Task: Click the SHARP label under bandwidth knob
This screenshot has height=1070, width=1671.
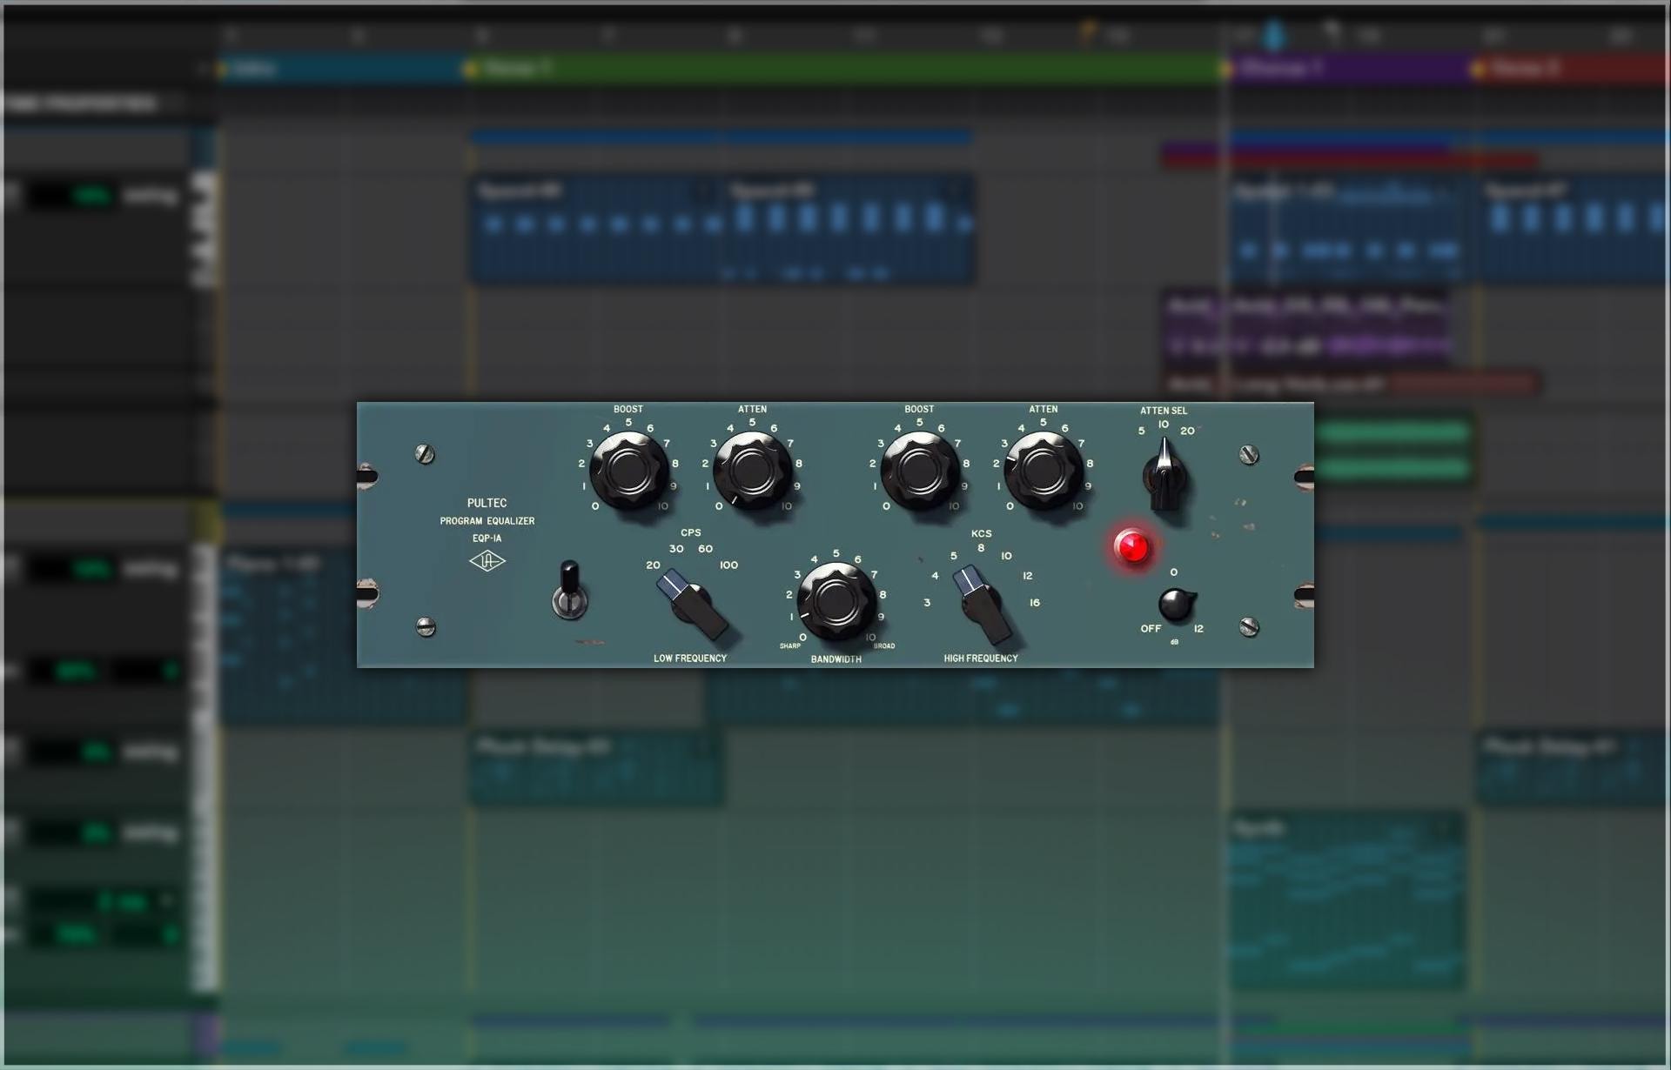Action: [x=790, y=646]
